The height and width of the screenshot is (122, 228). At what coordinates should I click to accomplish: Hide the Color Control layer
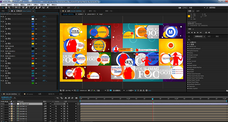pyautogui.click(x=2, y=104)
